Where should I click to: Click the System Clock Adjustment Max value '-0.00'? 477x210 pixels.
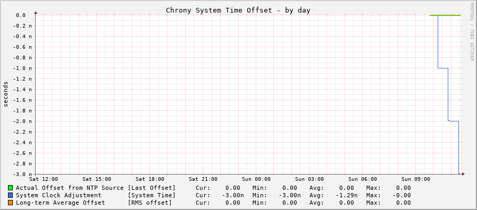point(401,195)
